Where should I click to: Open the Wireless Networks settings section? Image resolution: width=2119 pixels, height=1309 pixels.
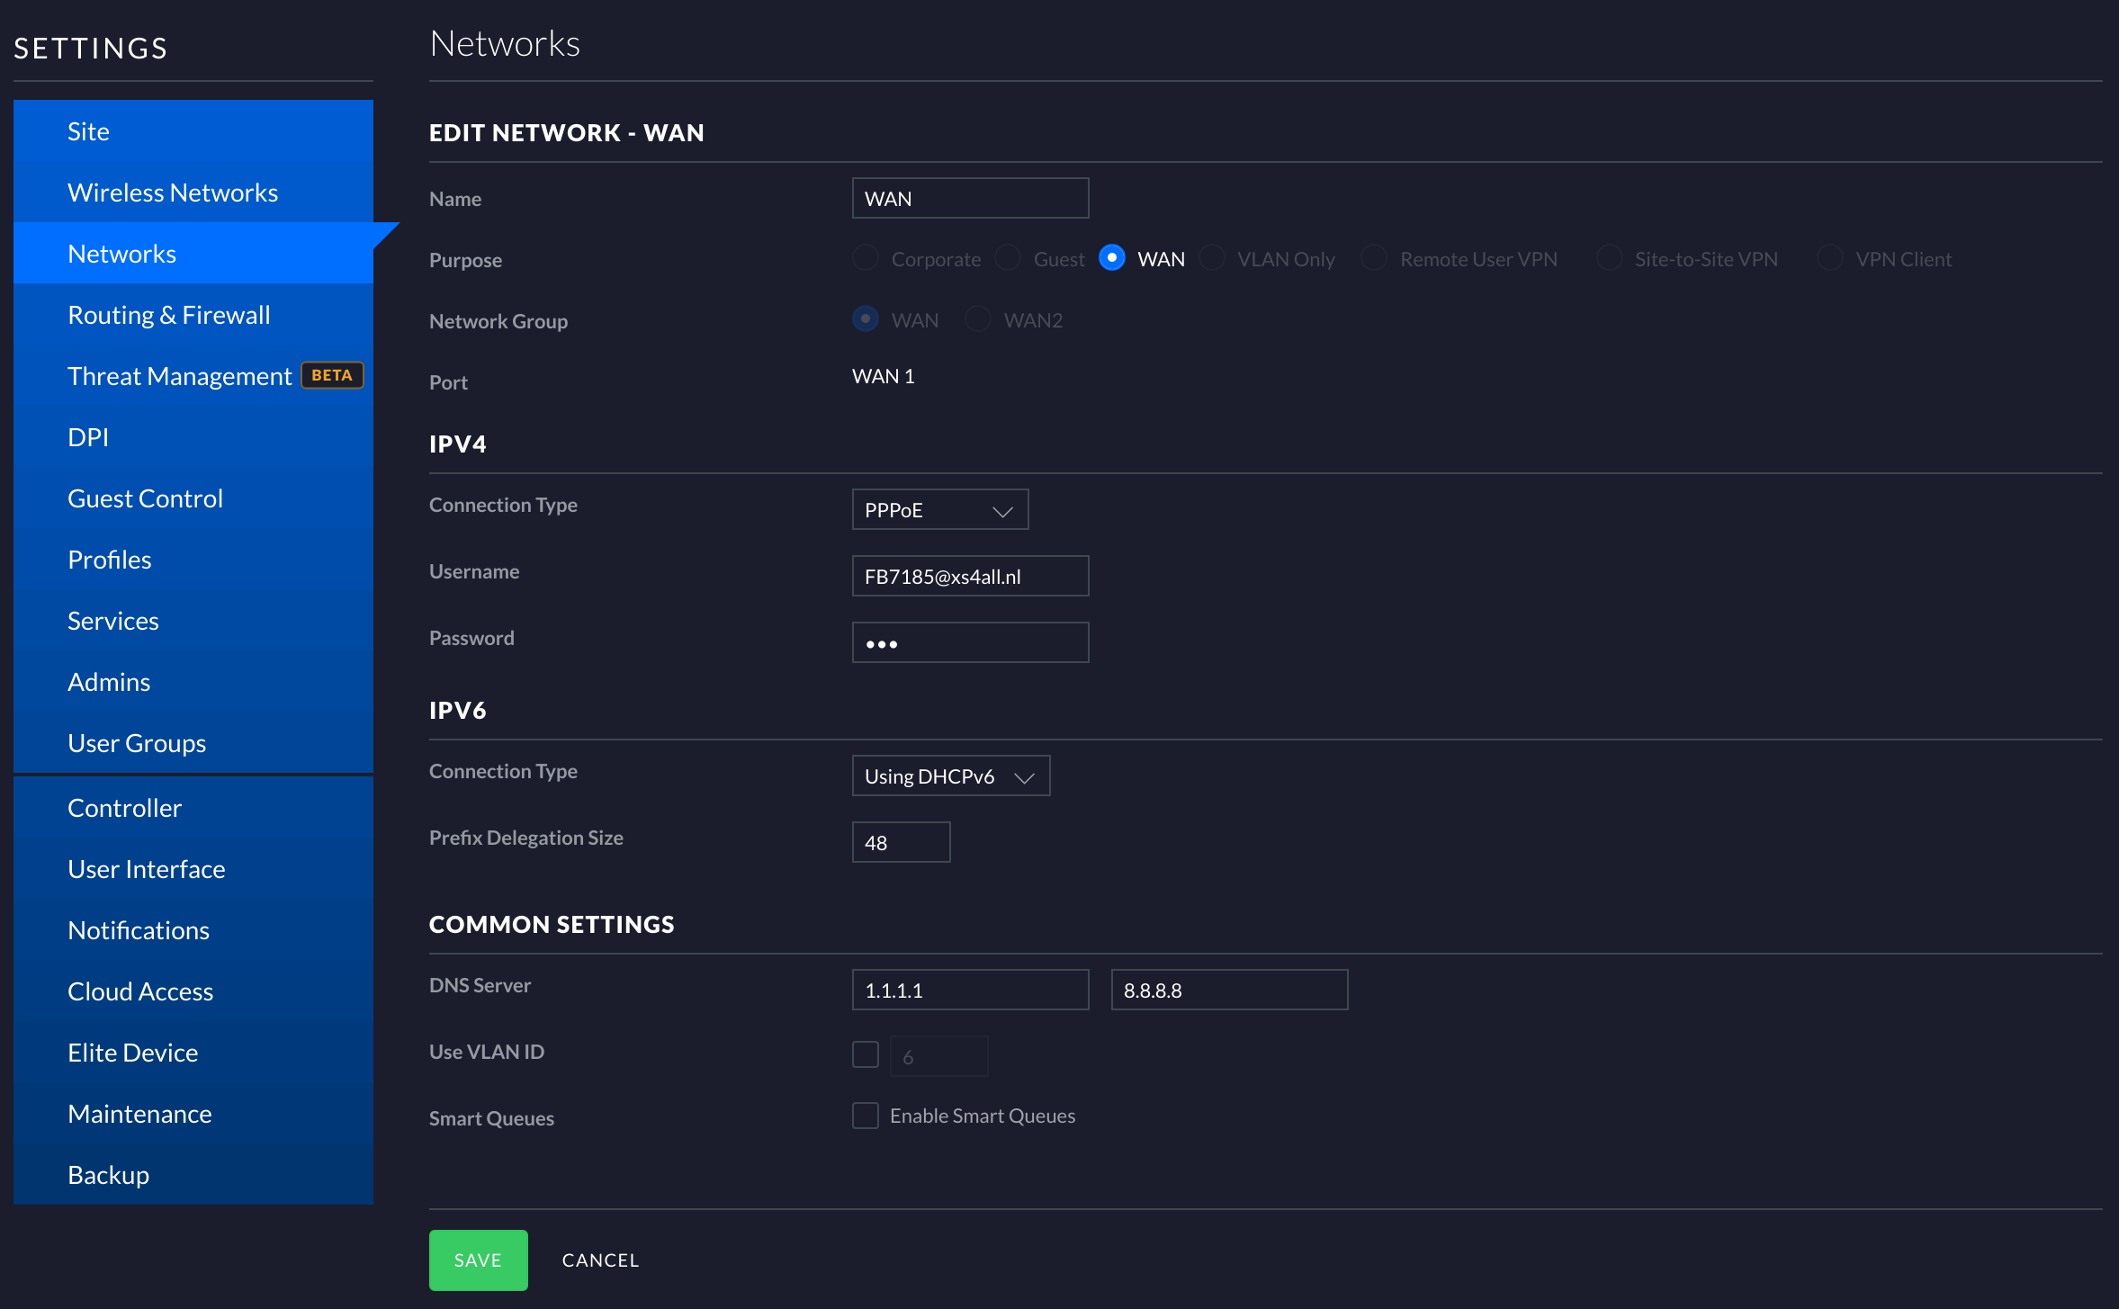[x=172, y=192]
